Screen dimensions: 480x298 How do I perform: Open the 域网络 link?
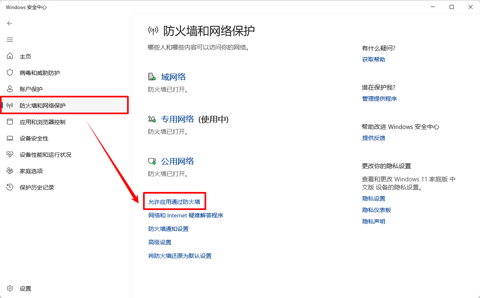[173, 77]
